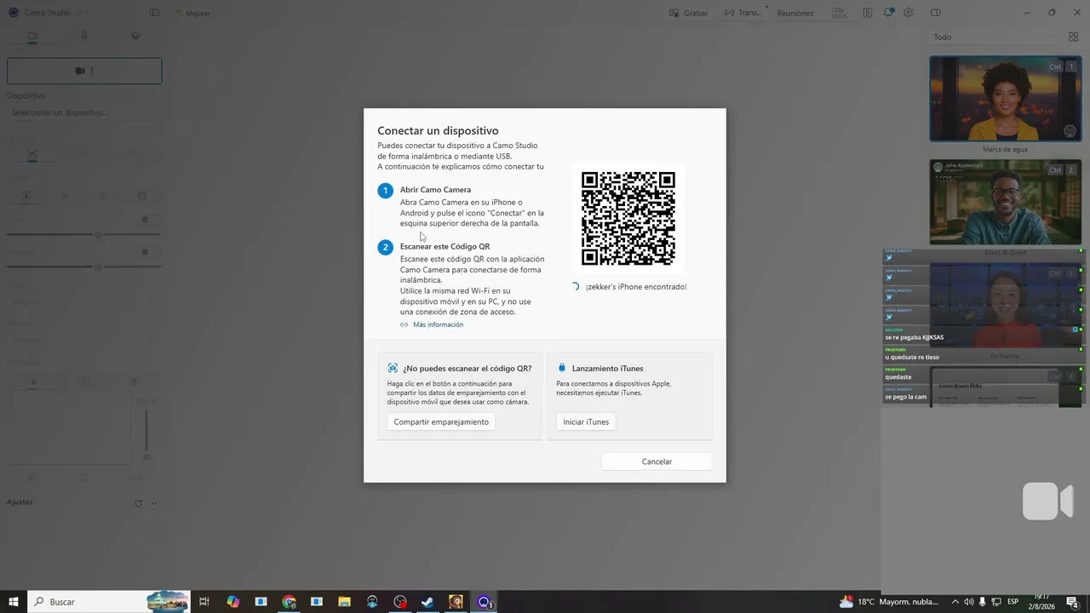Click the ESP keyboard language indicator
This screenshot has width=1090, height=613.
(1013, 602)
